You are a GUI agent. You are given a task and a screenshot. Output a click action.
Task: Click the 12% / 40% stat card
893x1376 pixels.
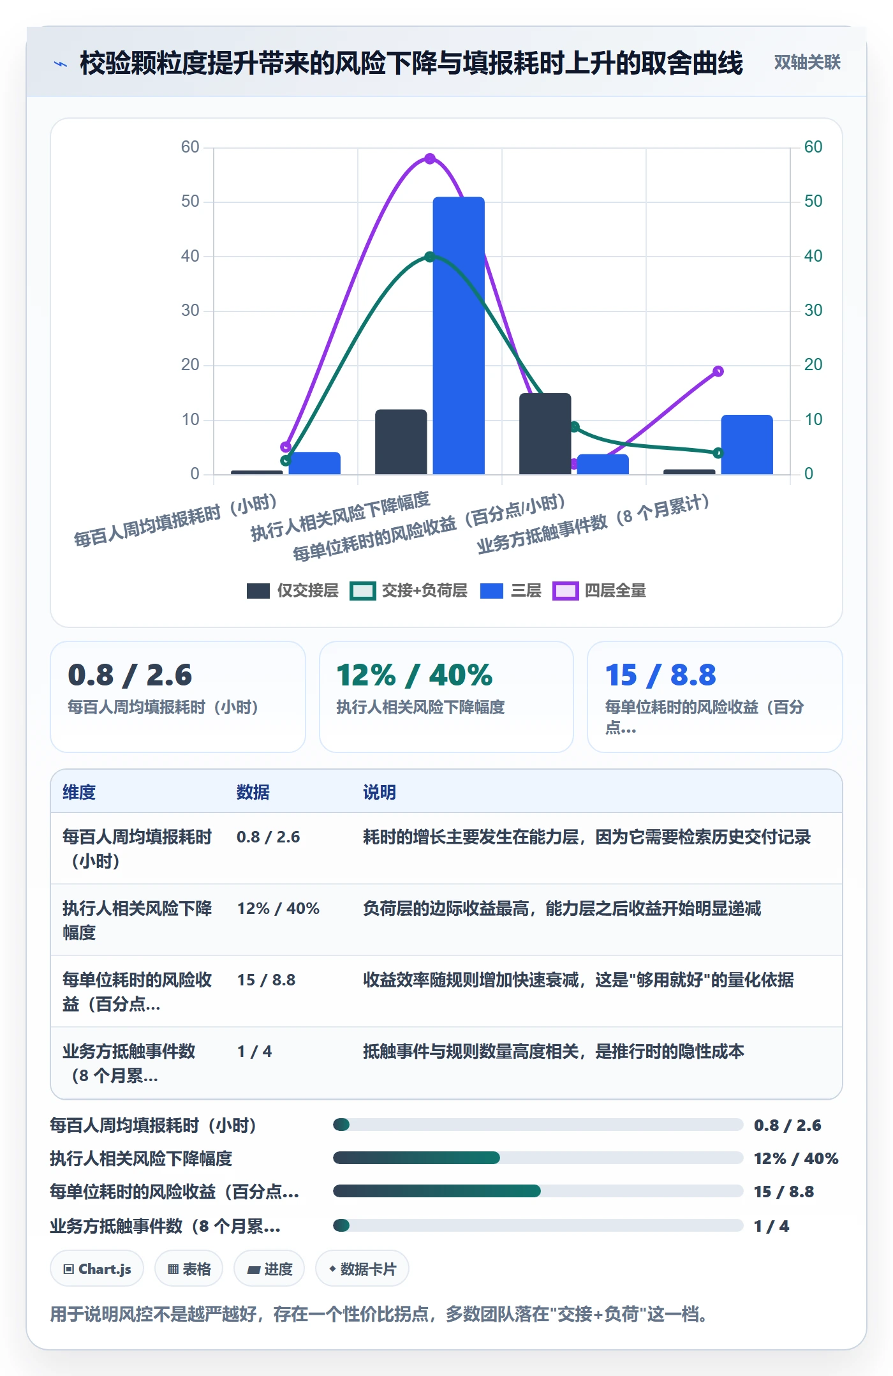[x=447, y=697]
